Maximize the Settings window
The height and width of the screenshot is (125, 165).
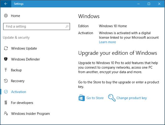point(149,4)
